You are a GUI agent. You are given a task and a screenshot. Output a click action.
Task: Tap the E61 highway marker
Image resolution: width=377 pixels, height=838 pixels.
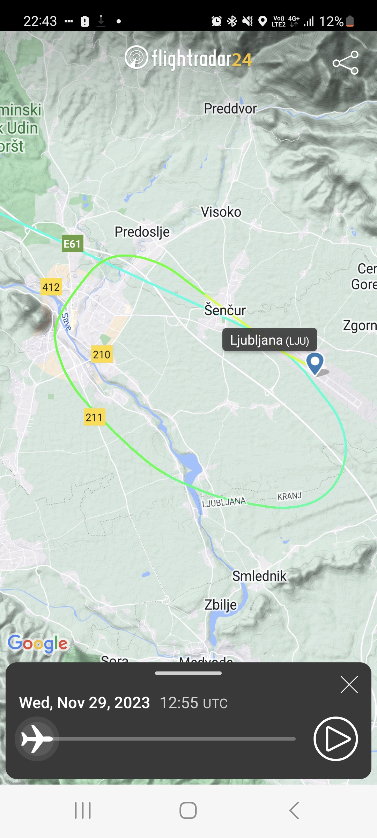pos(72,243)
